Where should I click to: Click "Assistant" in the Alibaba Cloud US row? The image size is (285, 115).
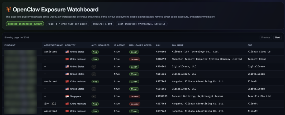coord(50,52)
